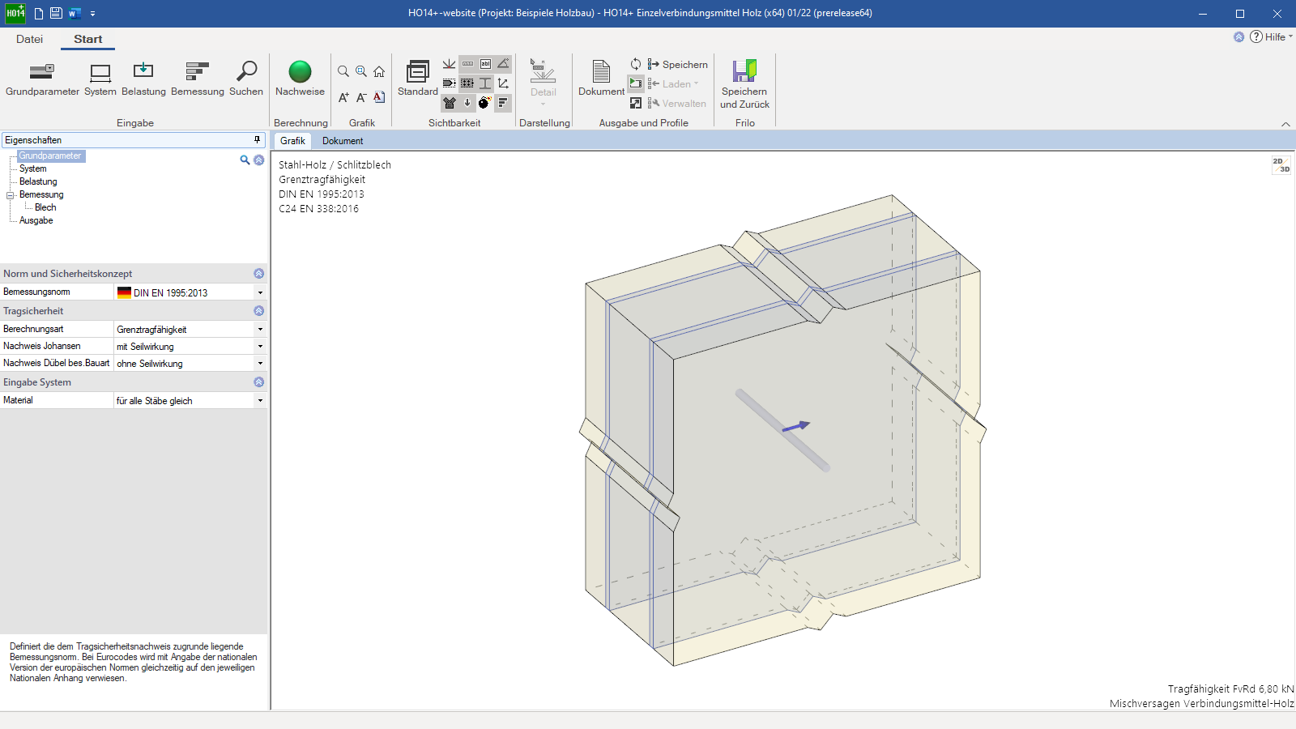The width and height of the screenshot is (1296, 729).
Task: Open the Grundparameter input ribbon icon
Action: (42, 79)
